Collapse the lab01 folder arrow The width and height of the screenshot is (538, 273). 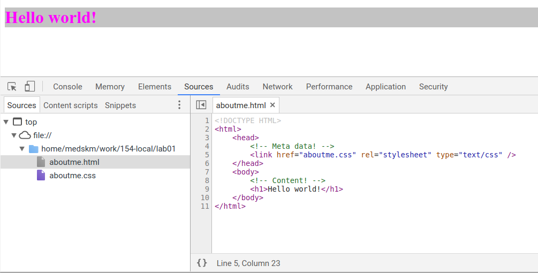(22, 149)
